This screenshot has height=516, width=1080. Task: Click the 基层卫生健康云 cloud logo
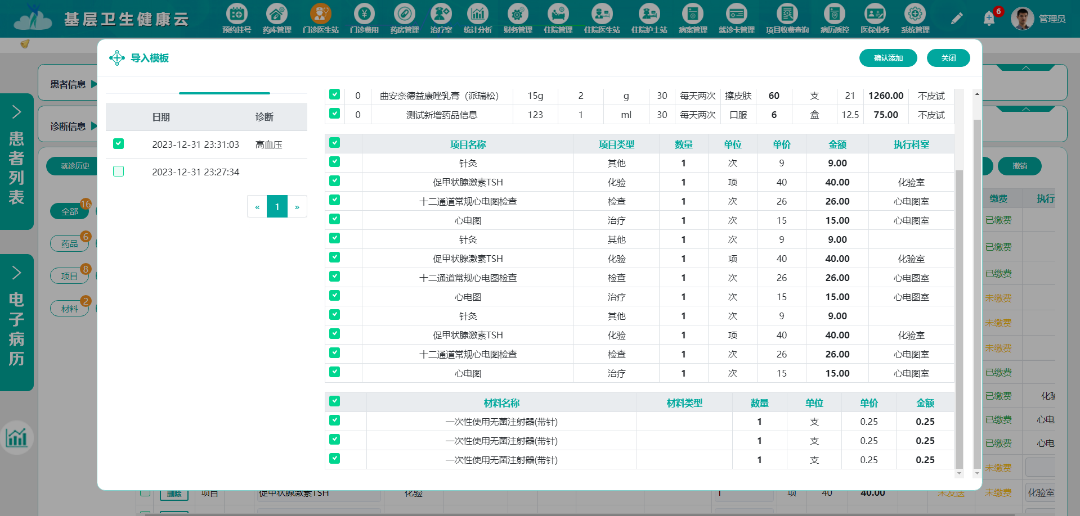click(x=34, y=19)
